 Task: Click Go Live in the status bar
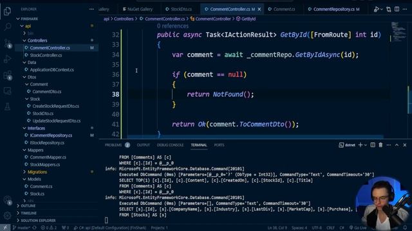pos(358,228)
